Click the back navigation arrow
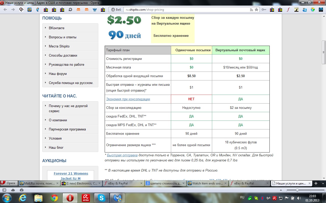Screen dimensions: 326x203 click(5, 10)
